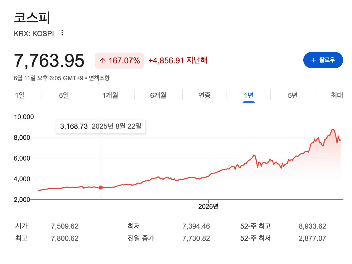Select the 1일 time range tab
352x264 pixels.
tap(20, 95)
